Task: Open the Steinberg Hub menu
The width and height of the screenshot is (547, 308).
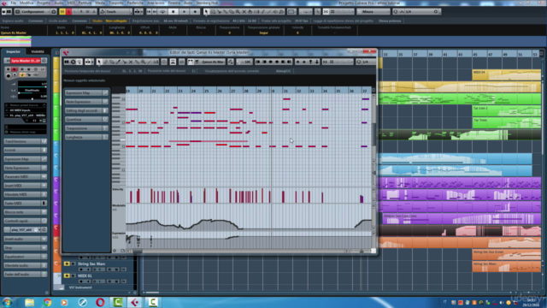Action: point(207,3)
